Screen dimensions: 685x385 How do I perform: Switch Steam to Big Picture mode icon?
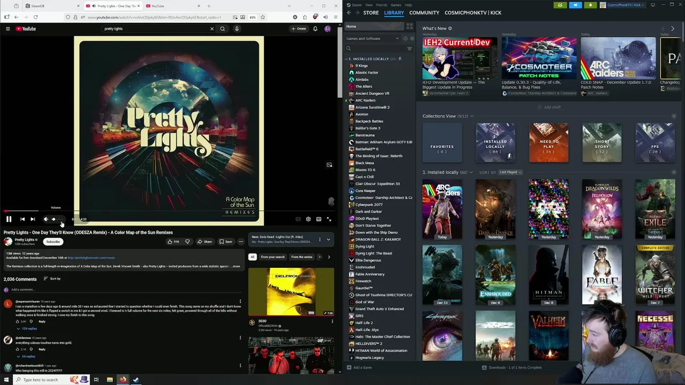click(652, 5)
